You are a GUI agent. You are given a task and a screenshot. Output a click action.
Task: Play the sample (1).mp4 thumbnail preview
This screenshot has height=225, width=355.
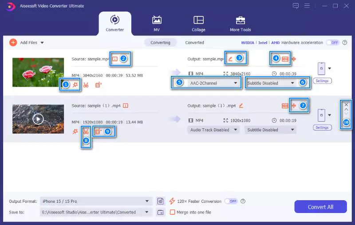tap(38, 119)
